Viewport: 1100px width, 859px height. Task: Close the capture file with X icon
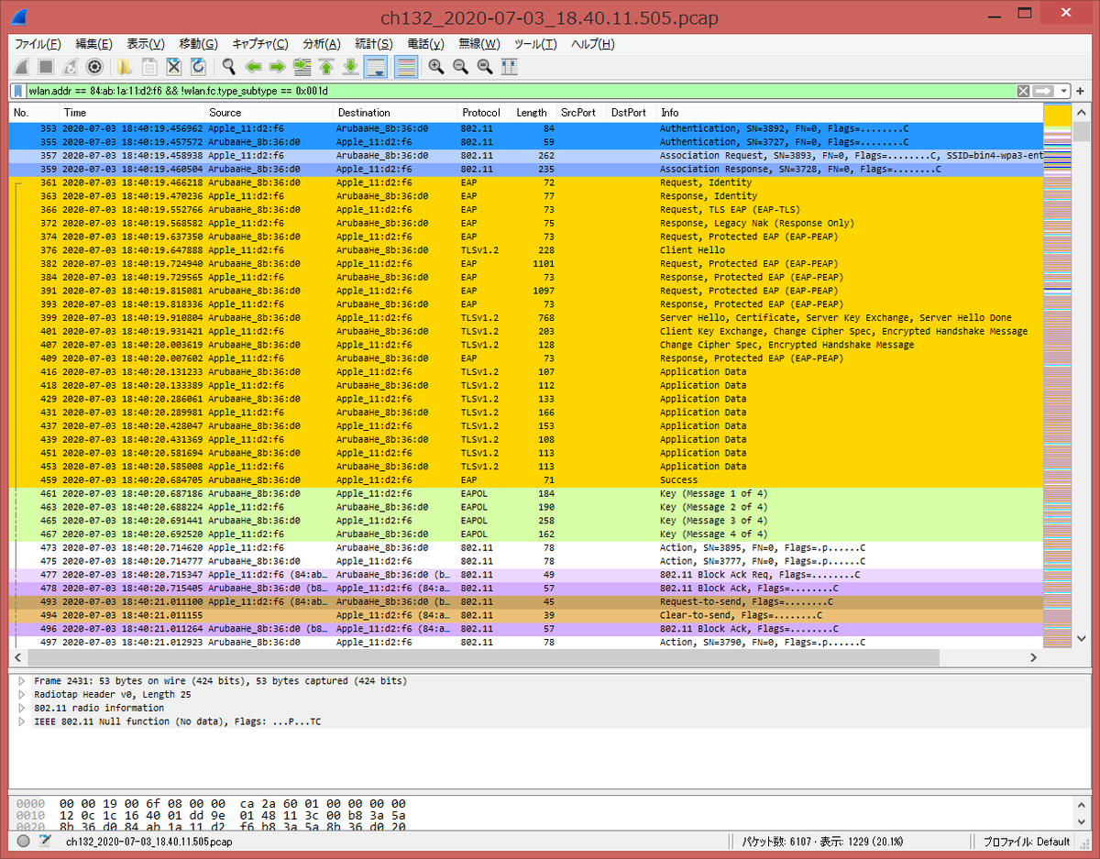173,67
